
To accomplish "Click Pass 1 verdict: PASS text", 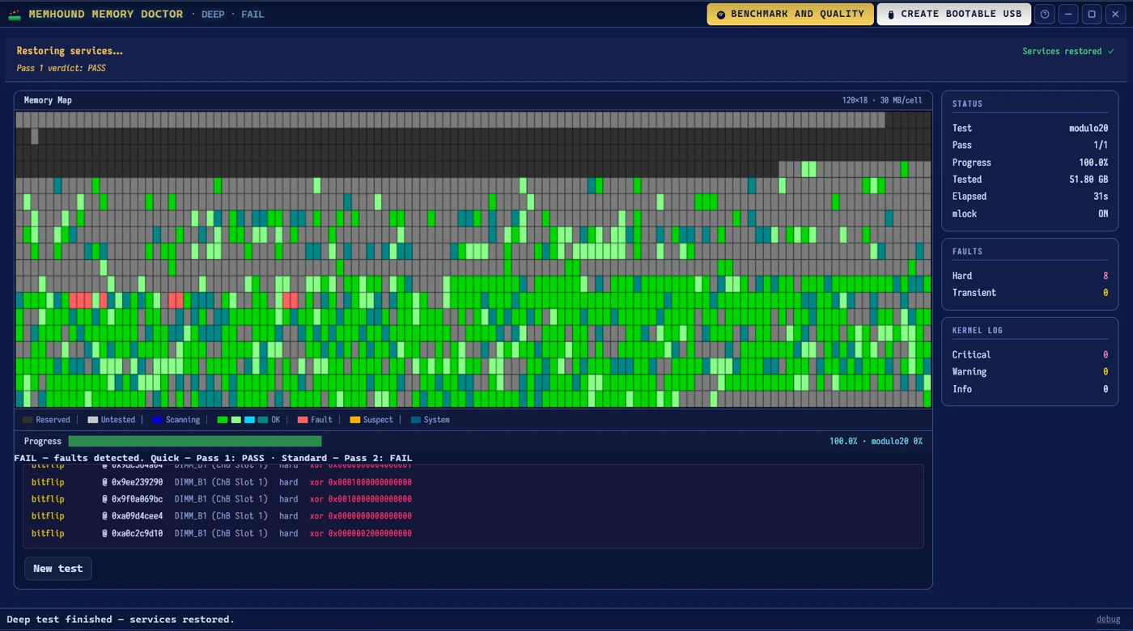I will pos(62,68).
